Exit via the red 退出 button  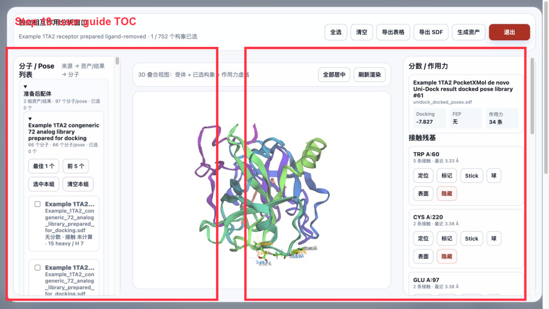click(510, 32)
